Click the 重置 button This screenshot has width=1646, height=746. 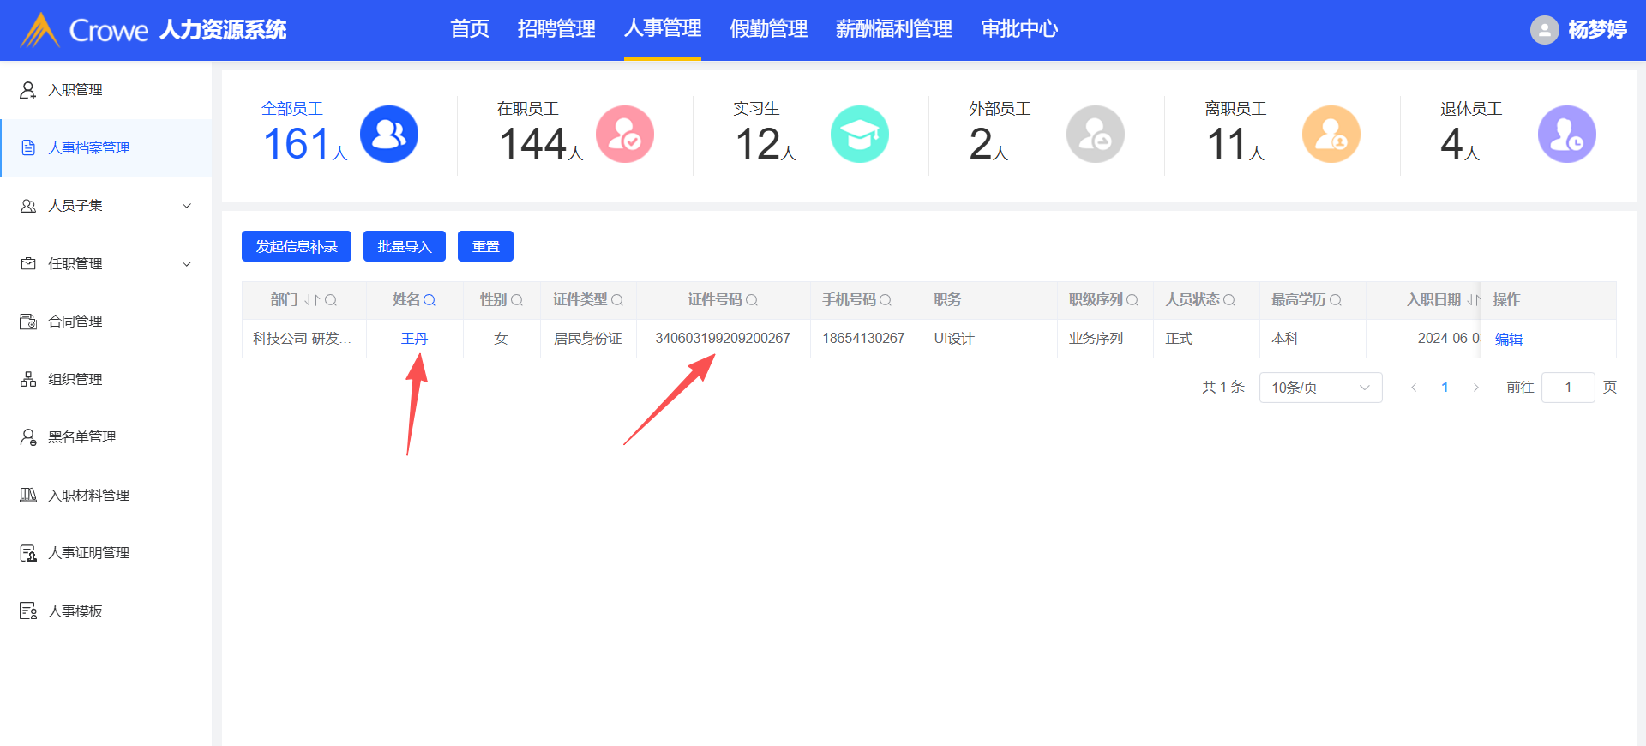[485, 246]
